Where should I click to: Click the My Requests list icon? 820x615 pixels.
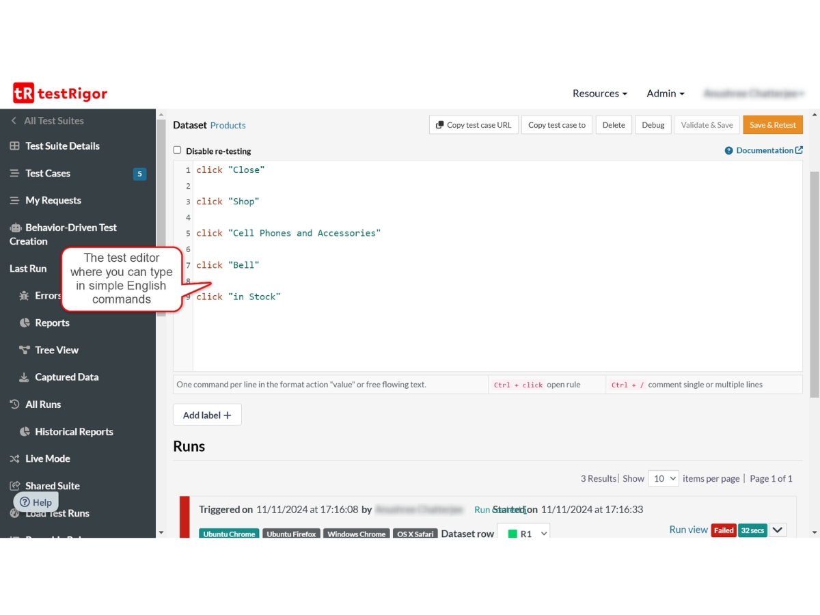click(14, 201)
